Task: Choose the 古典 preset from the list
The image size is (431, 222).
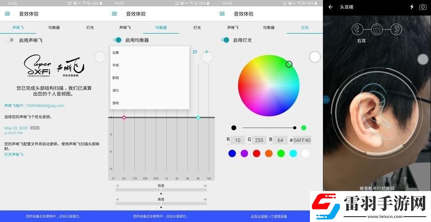Action: pyautogui.click(x=150, y=53)
